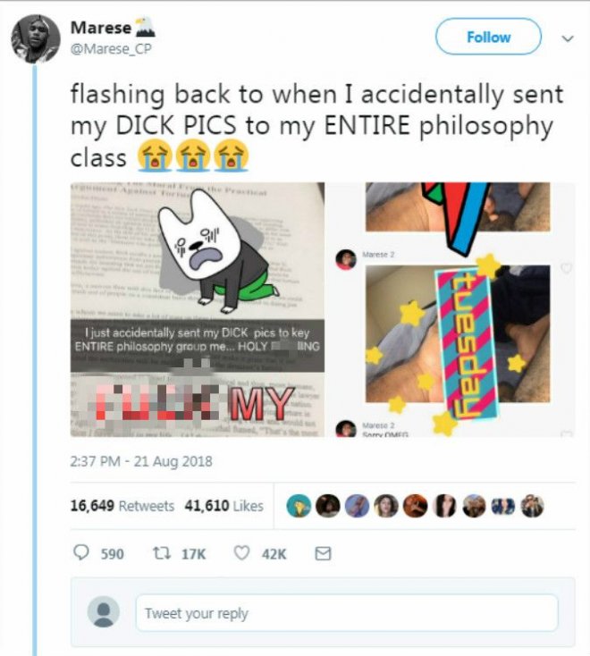Click the 17K retweet count
Screen dimensions: 590x656
(193, 554)
